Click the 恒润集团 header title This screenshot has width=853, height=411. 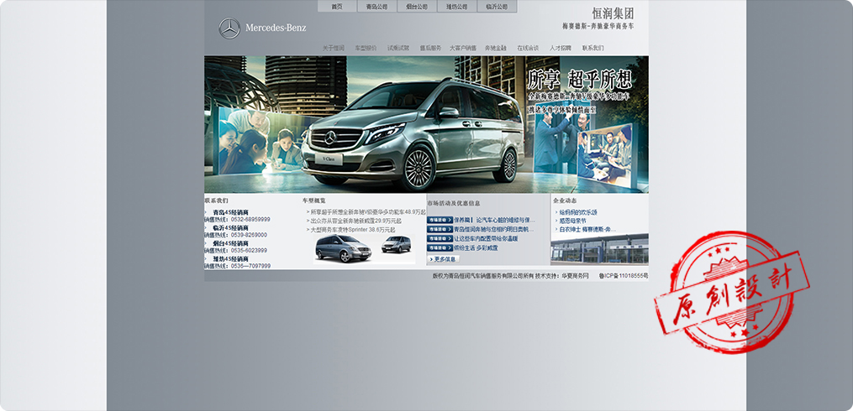[613, 13]
